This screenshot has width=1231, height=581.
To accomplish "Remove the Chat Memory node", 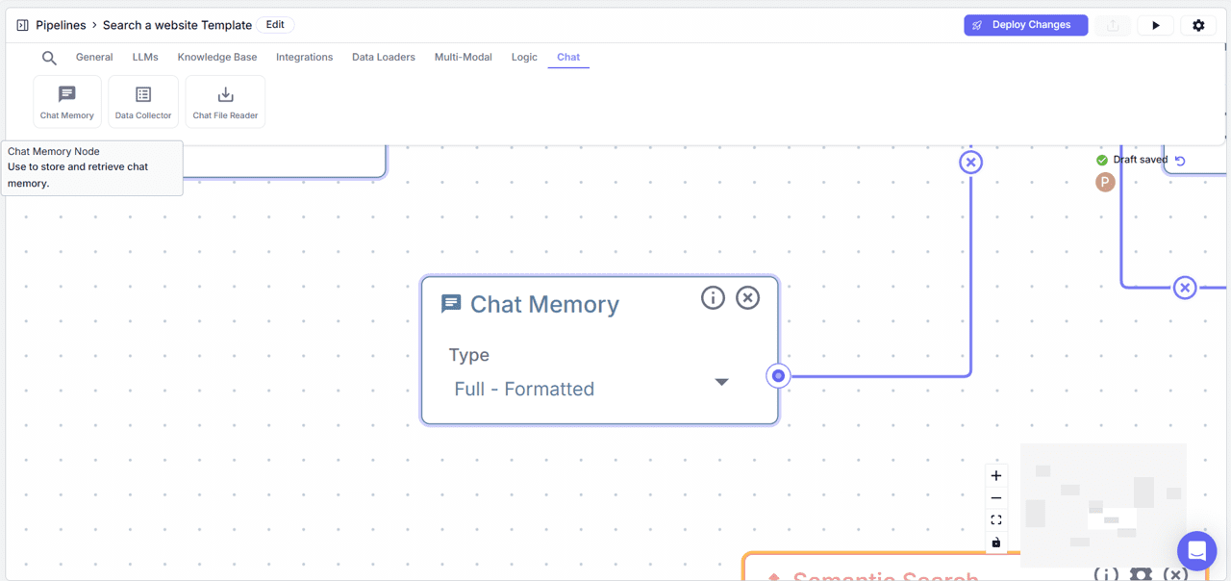I will [747, 297].
